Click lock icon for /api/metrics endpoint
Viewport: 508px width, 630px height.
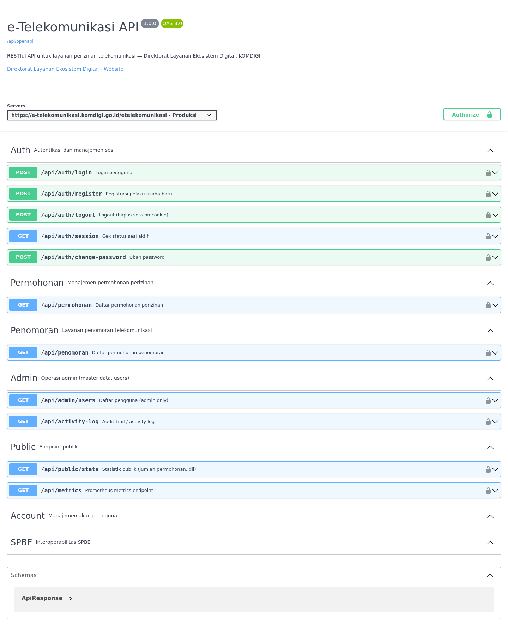click(488, 491)
